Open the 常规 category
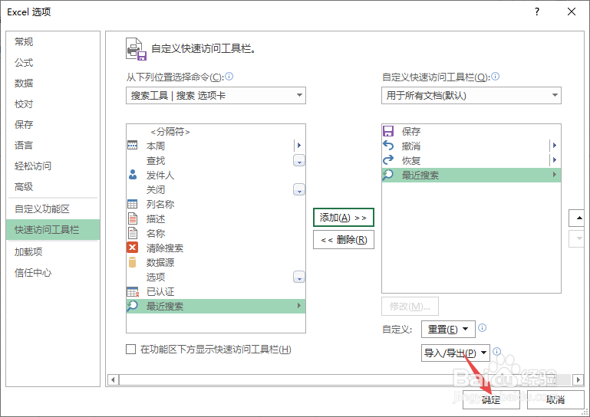590x417 pixels. (53, 41)
